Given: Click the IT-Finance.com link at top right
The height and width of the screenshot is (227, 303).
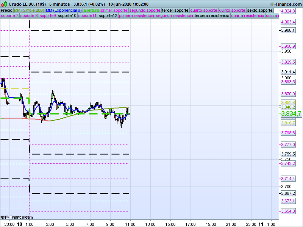Looking at the screenshot, I should [286, 4].
